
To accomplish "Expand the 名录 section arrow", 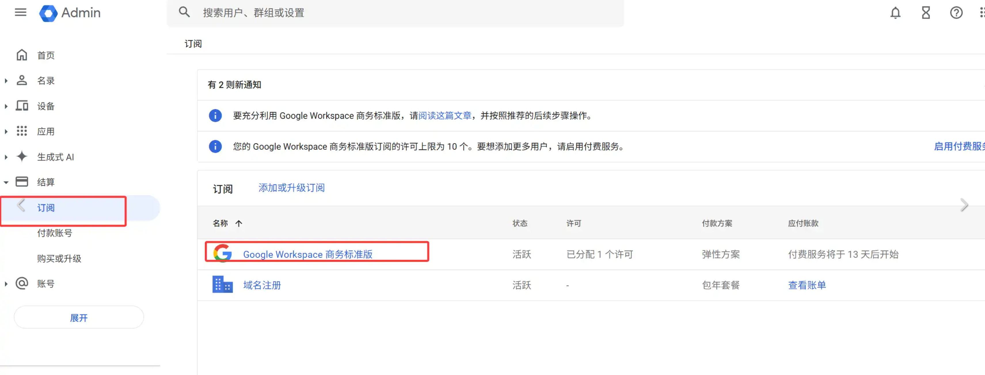I will tap(6, 81).
